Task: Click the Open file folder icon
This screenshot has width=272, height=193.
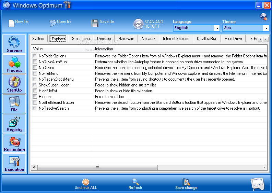Action: [53, 23]
